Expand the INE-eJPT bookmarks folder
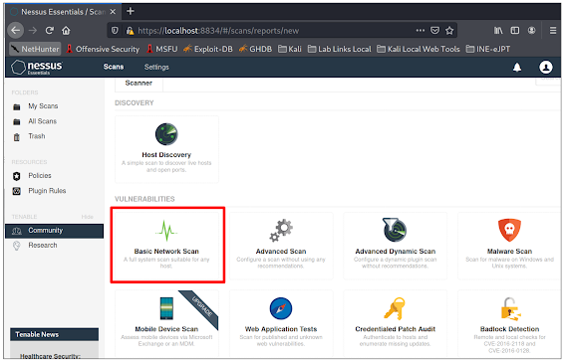 tap(488, 49)
